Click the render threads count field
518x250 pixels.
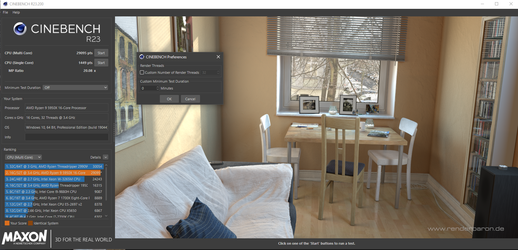tap(209, 73)
